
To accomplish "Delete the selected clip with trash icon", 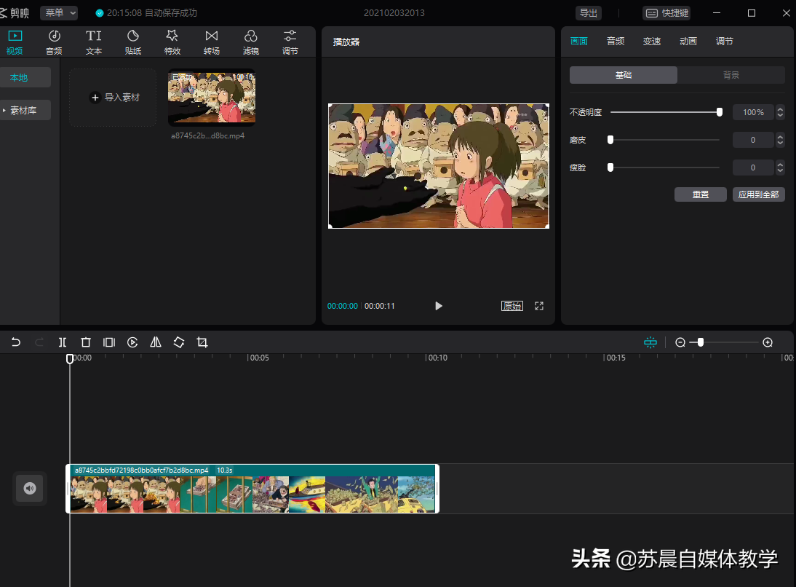I will [86, 342].
